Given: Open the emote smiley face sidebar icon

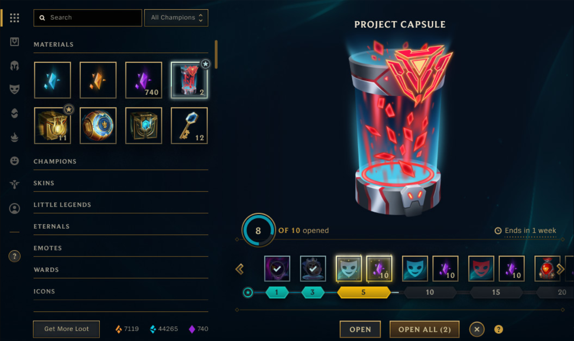Looking at the screenshot, I should (x=14, y=161).
